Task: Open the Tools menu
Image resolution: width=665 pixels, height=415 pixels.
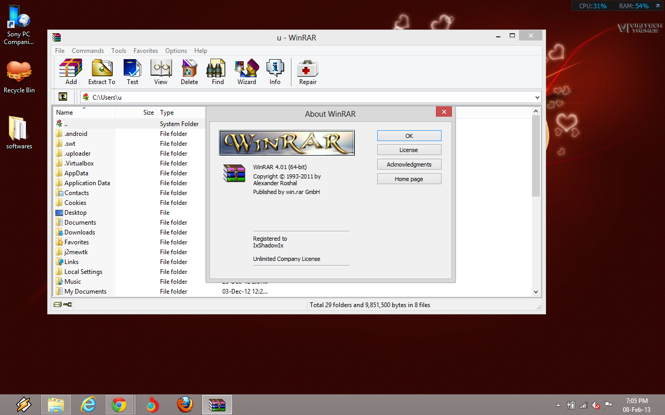Action: pyautogui.click(x=118, y=51)
